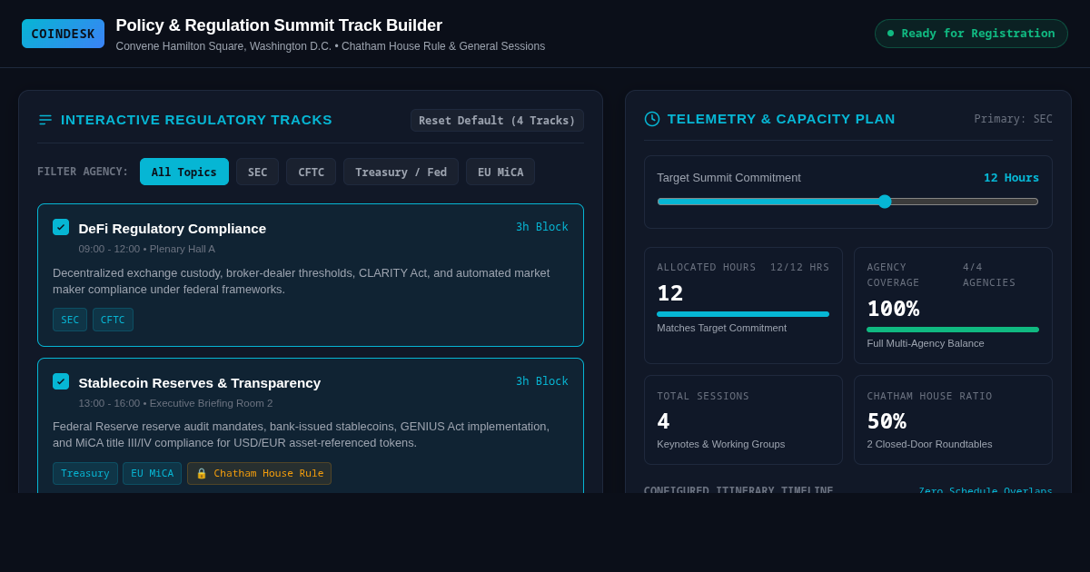This screenshot has height=572, width=1090.
Task: Click the 100% Agency Coverage value
Action: pos(893,309)
